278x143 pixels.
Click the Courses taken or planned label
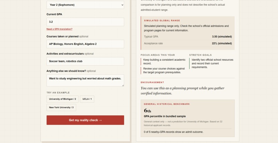coord(62,36)
